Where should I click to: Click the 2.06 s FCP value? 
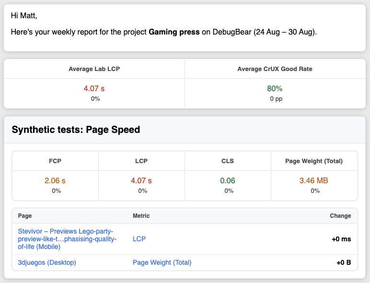point(55,180)
